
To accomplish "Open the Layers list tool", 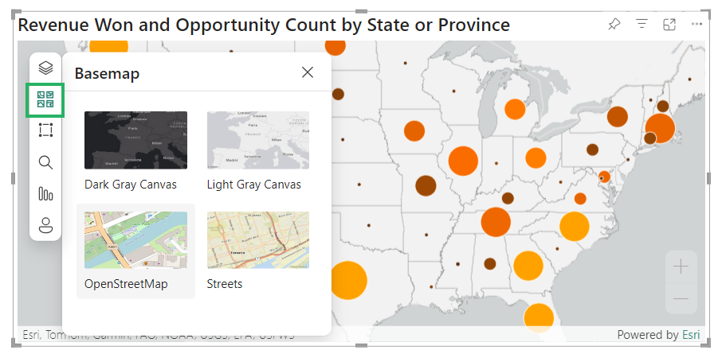I will (45, 68).
